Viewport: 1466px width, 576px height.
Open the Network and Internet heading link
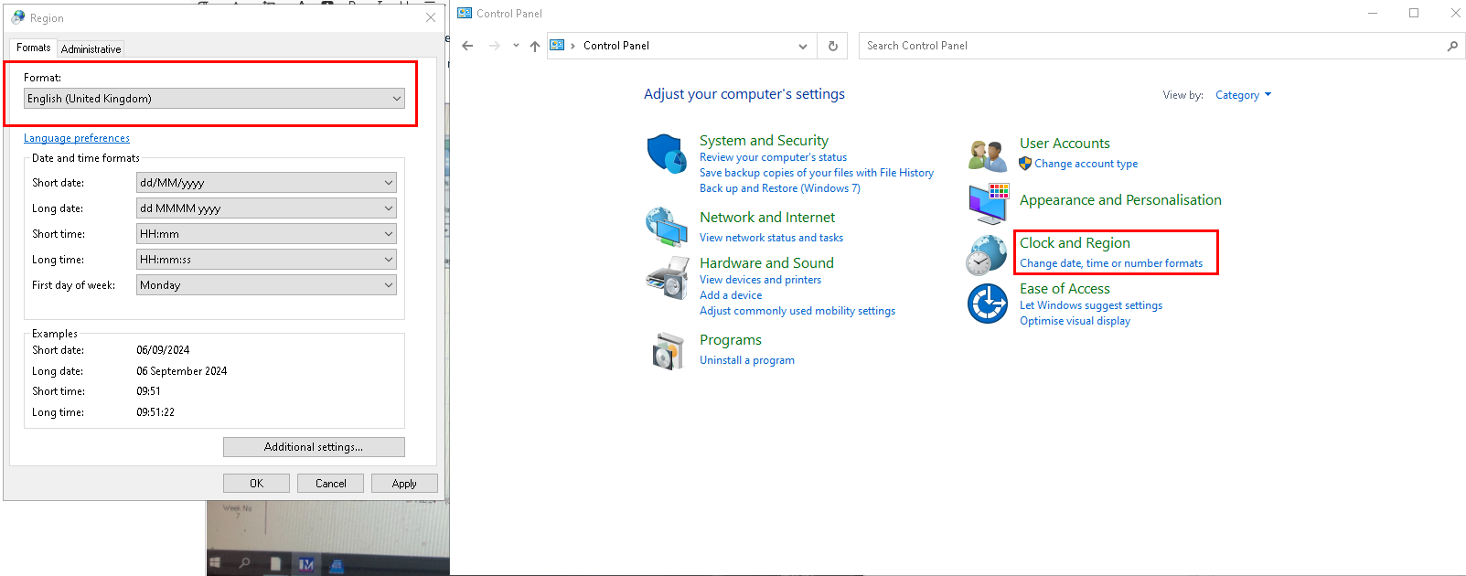[767, 218]
